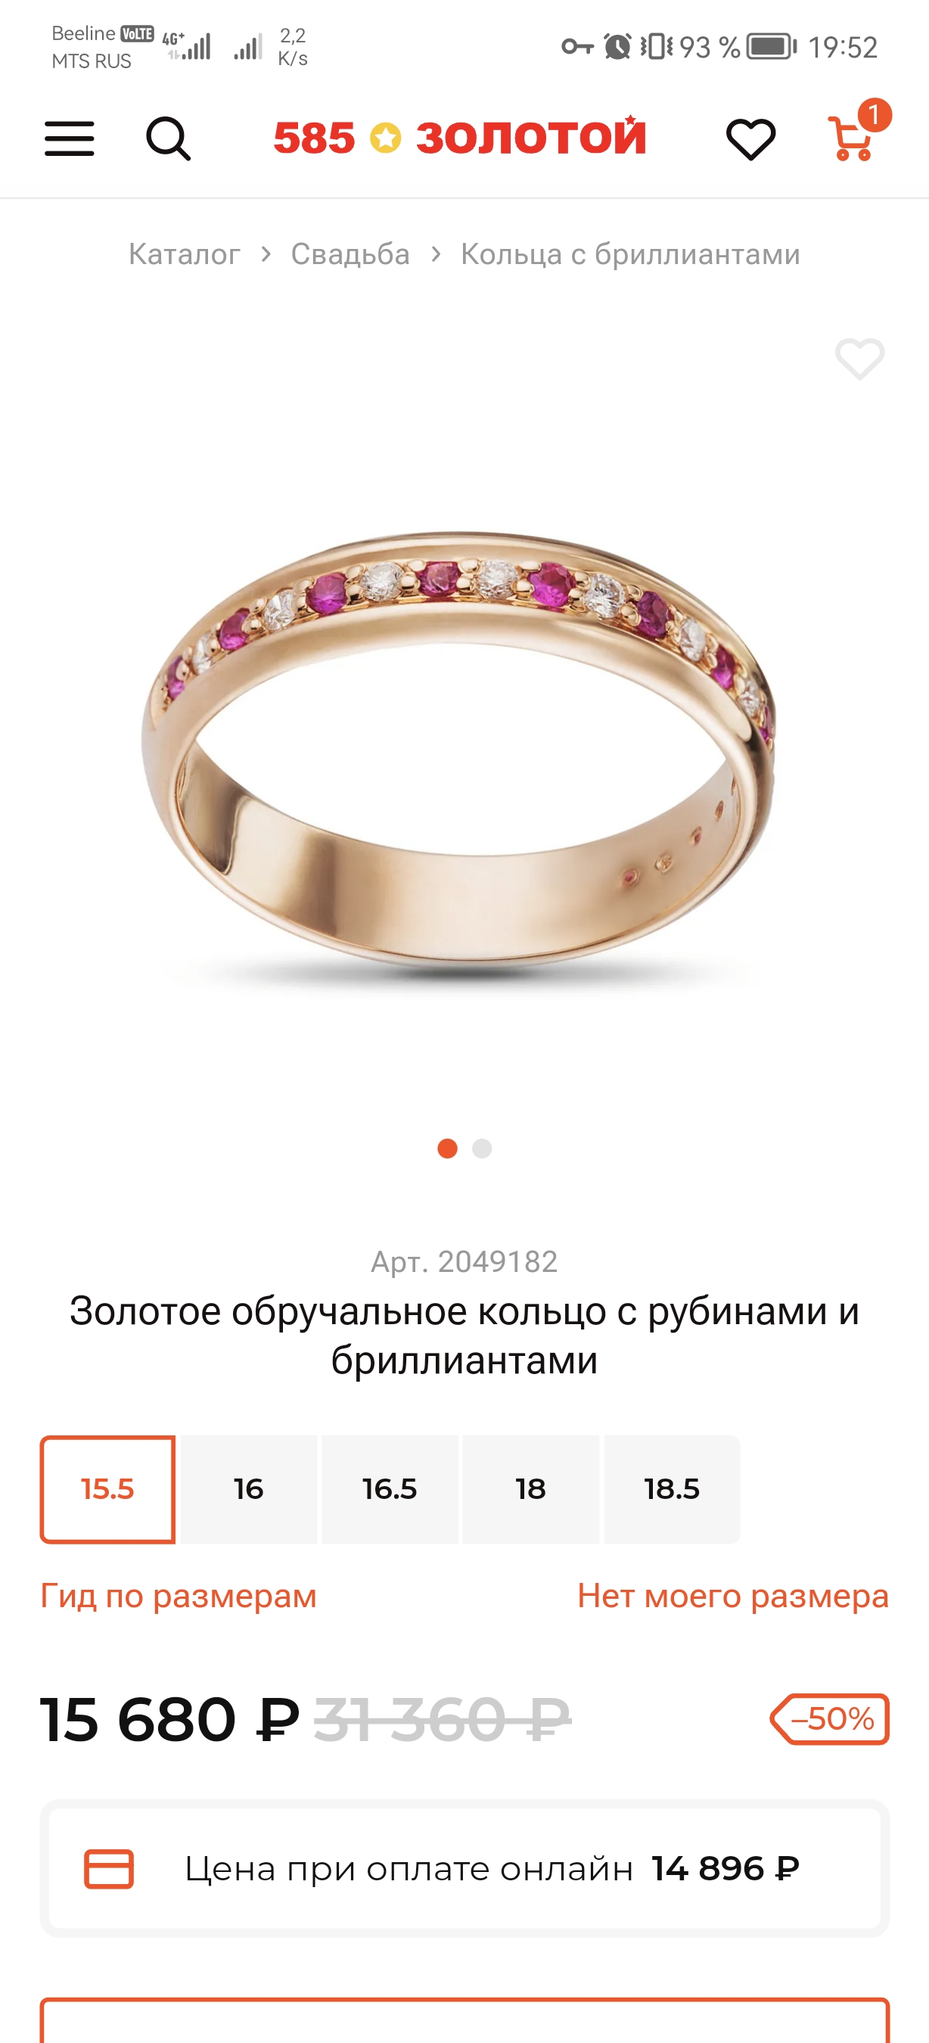Switch to second image dot
Viewport: 929px width, 2043px height.
tap(482, 1149)
